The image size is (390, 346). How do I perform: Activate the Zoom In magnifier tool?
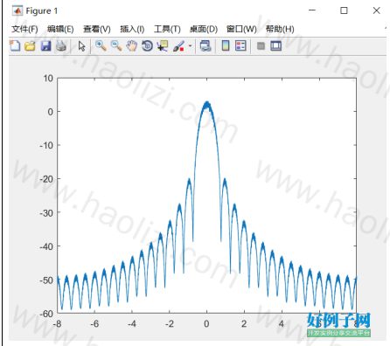(x=101, y=45)
